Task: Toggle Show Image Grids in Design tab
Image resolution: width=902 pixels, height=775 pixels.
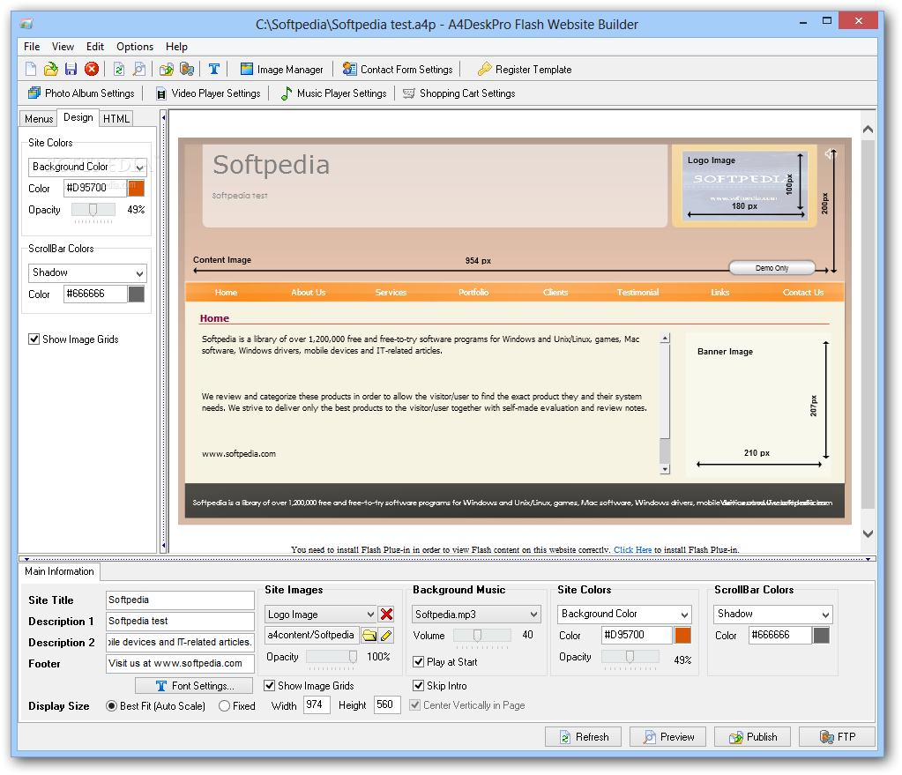Action: click(34, 339)
